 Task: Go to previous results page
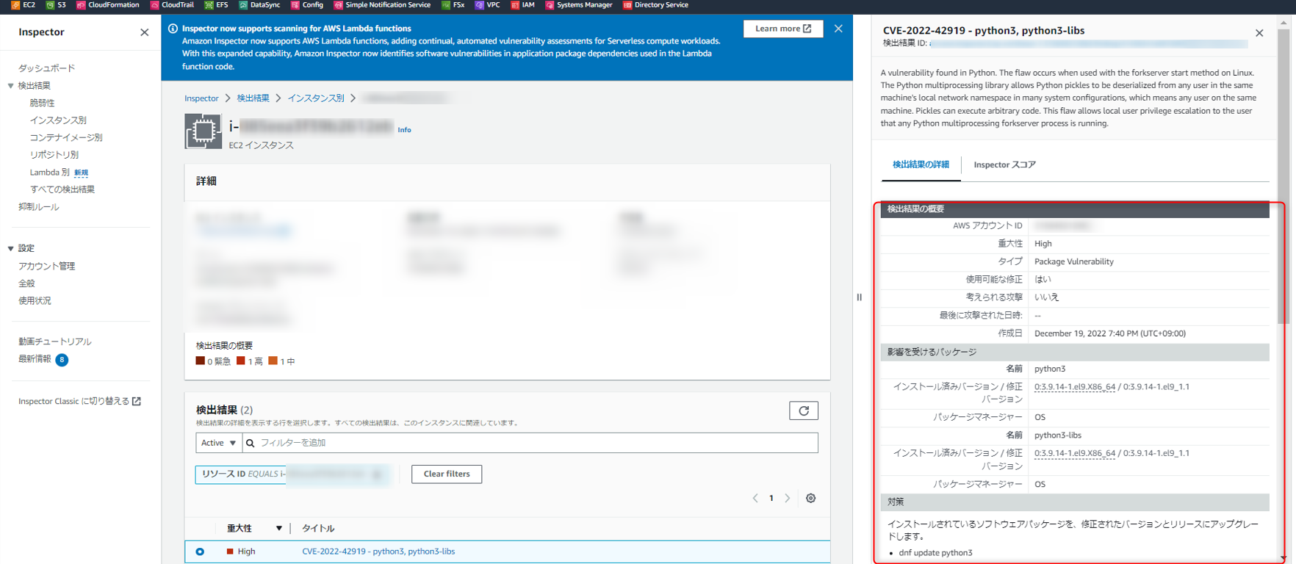point(755,498)
